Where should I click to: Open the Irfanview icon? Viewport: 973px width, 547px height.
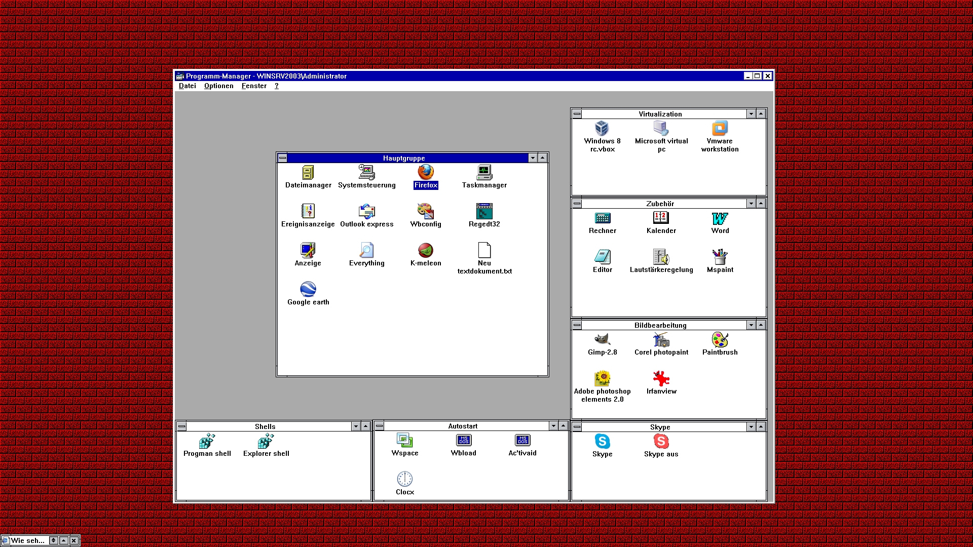click(x=661, y=379)
